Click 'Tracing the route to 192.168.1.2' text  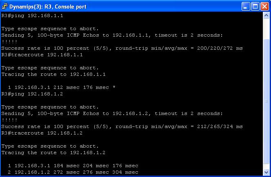53,153
